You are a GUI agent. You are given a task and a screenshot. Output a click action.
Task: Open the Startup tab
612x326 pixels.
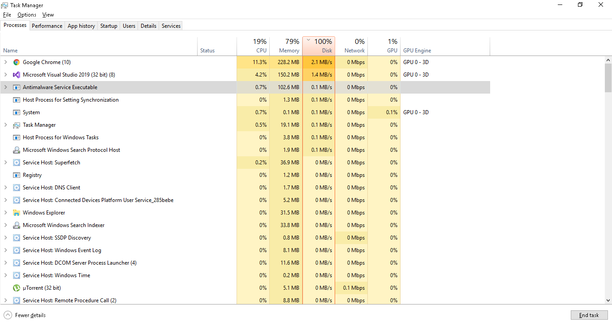tap(109, 26)
